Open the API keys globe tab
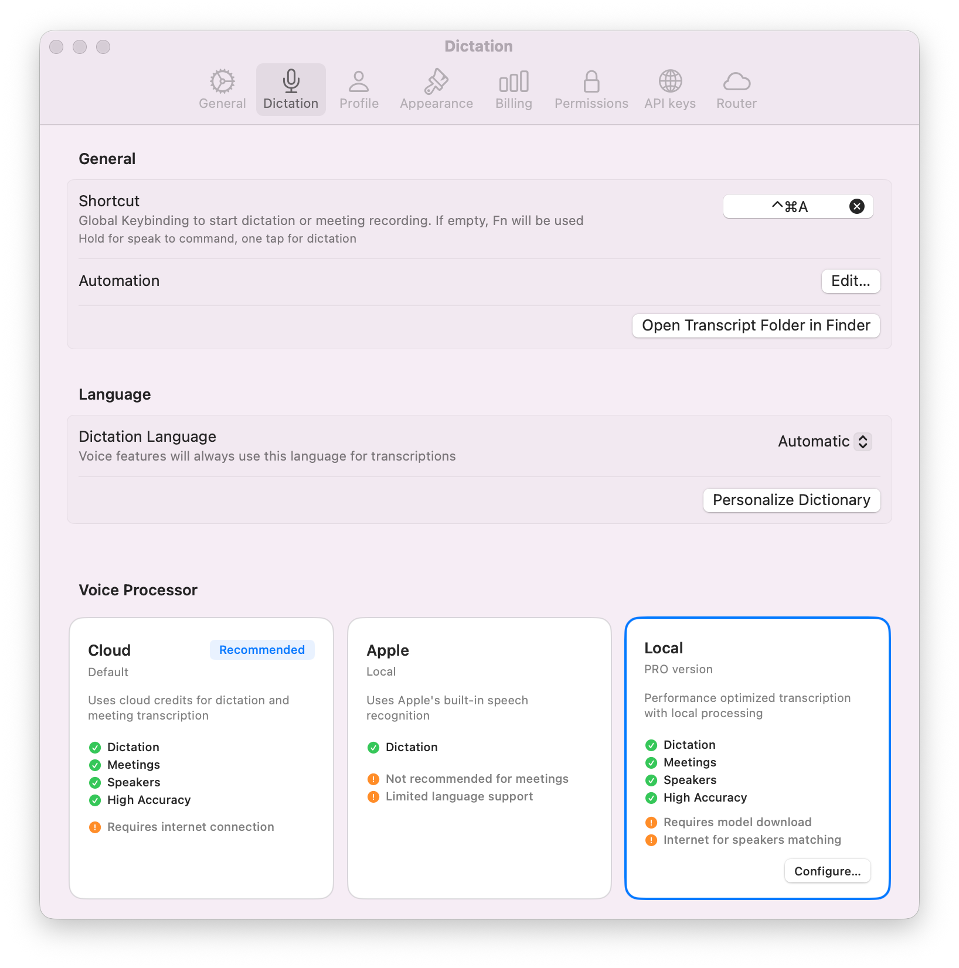 [670, 90]
